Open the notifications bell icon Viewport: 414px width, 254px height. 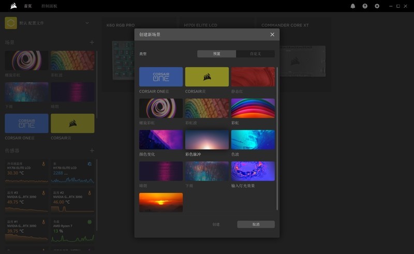click(353, 6)
